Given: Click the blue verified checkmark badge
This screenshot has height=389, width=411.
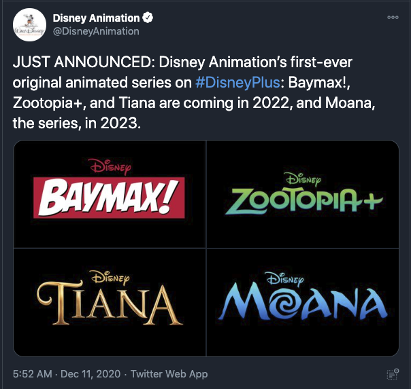Looking at the screenshot, I should (148, 18).
